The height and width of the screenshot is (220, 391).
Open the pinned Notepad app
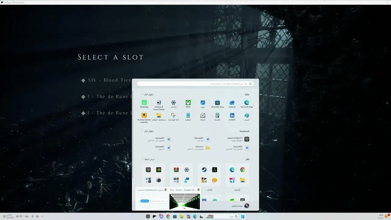tap(188, 117)
